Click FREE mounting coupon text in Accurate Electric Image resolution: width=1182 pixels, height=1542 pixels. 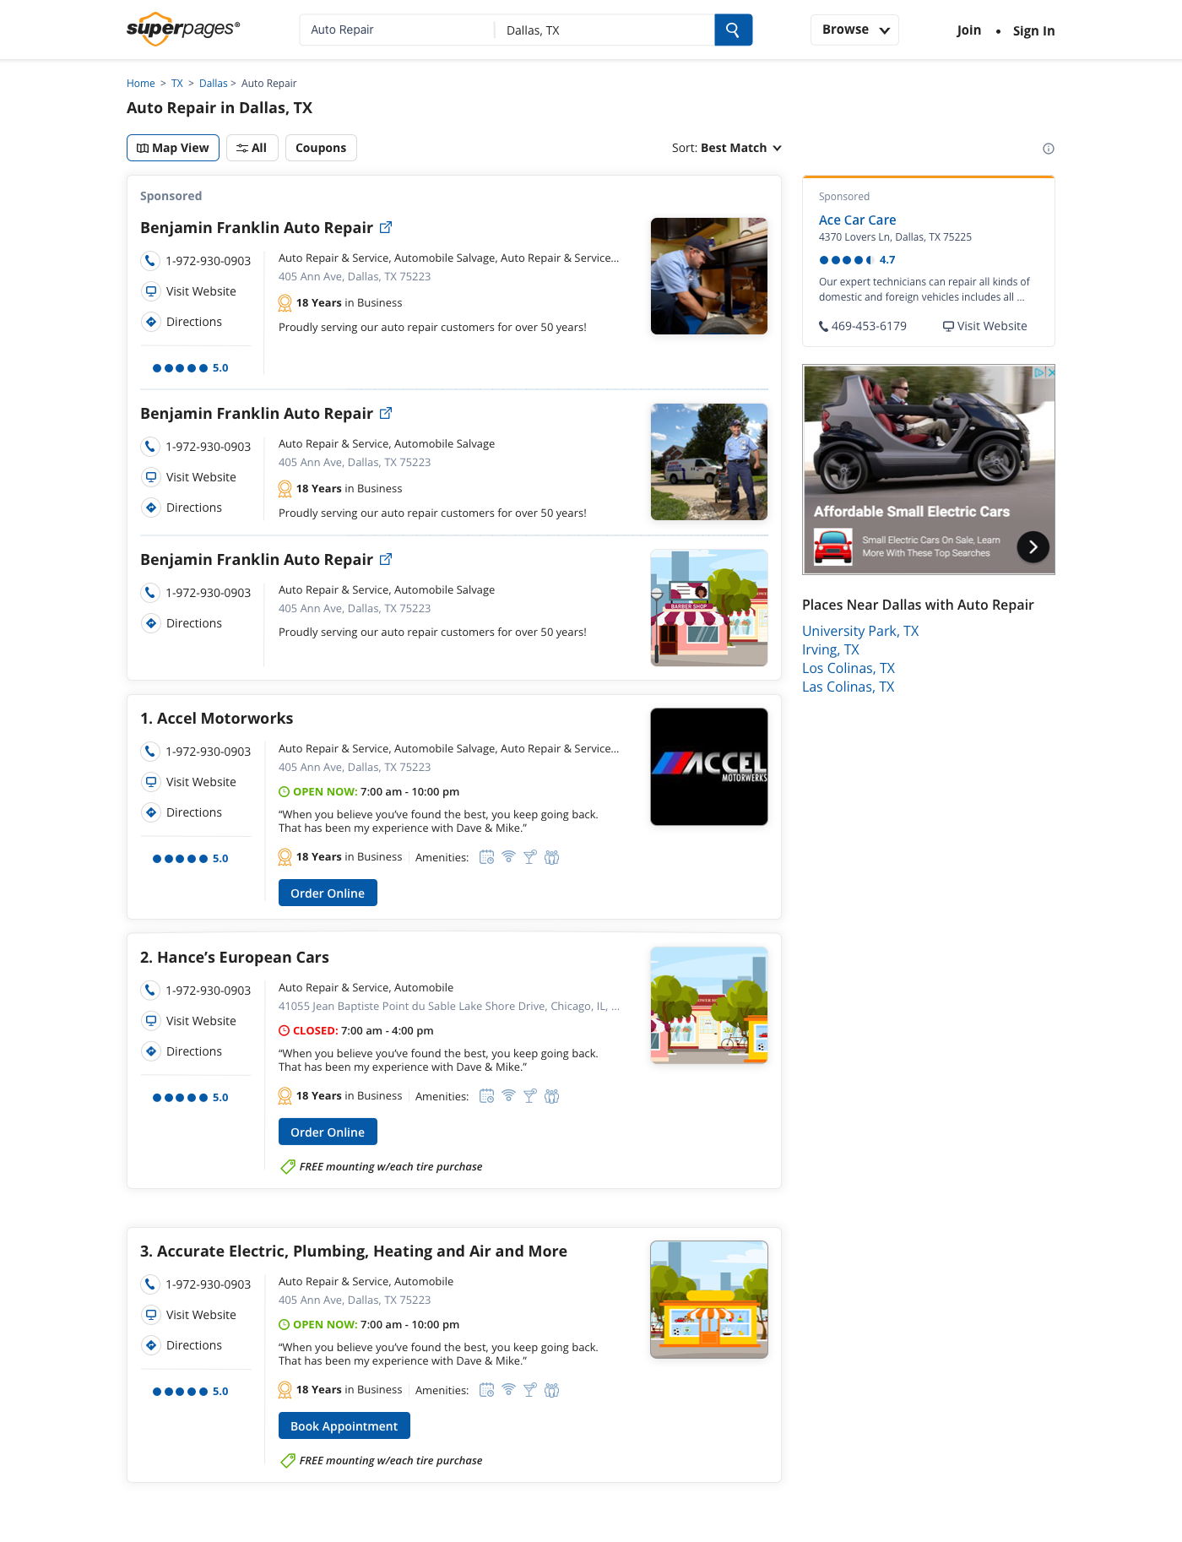[391, 1460]
